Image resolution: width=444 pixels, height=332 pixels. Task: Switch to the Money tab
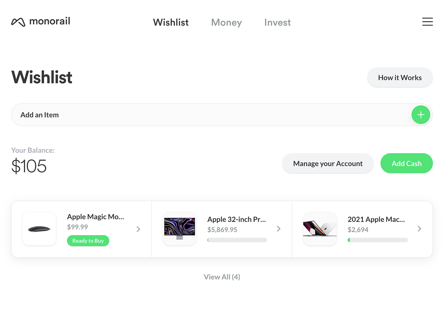click(226, 22)
